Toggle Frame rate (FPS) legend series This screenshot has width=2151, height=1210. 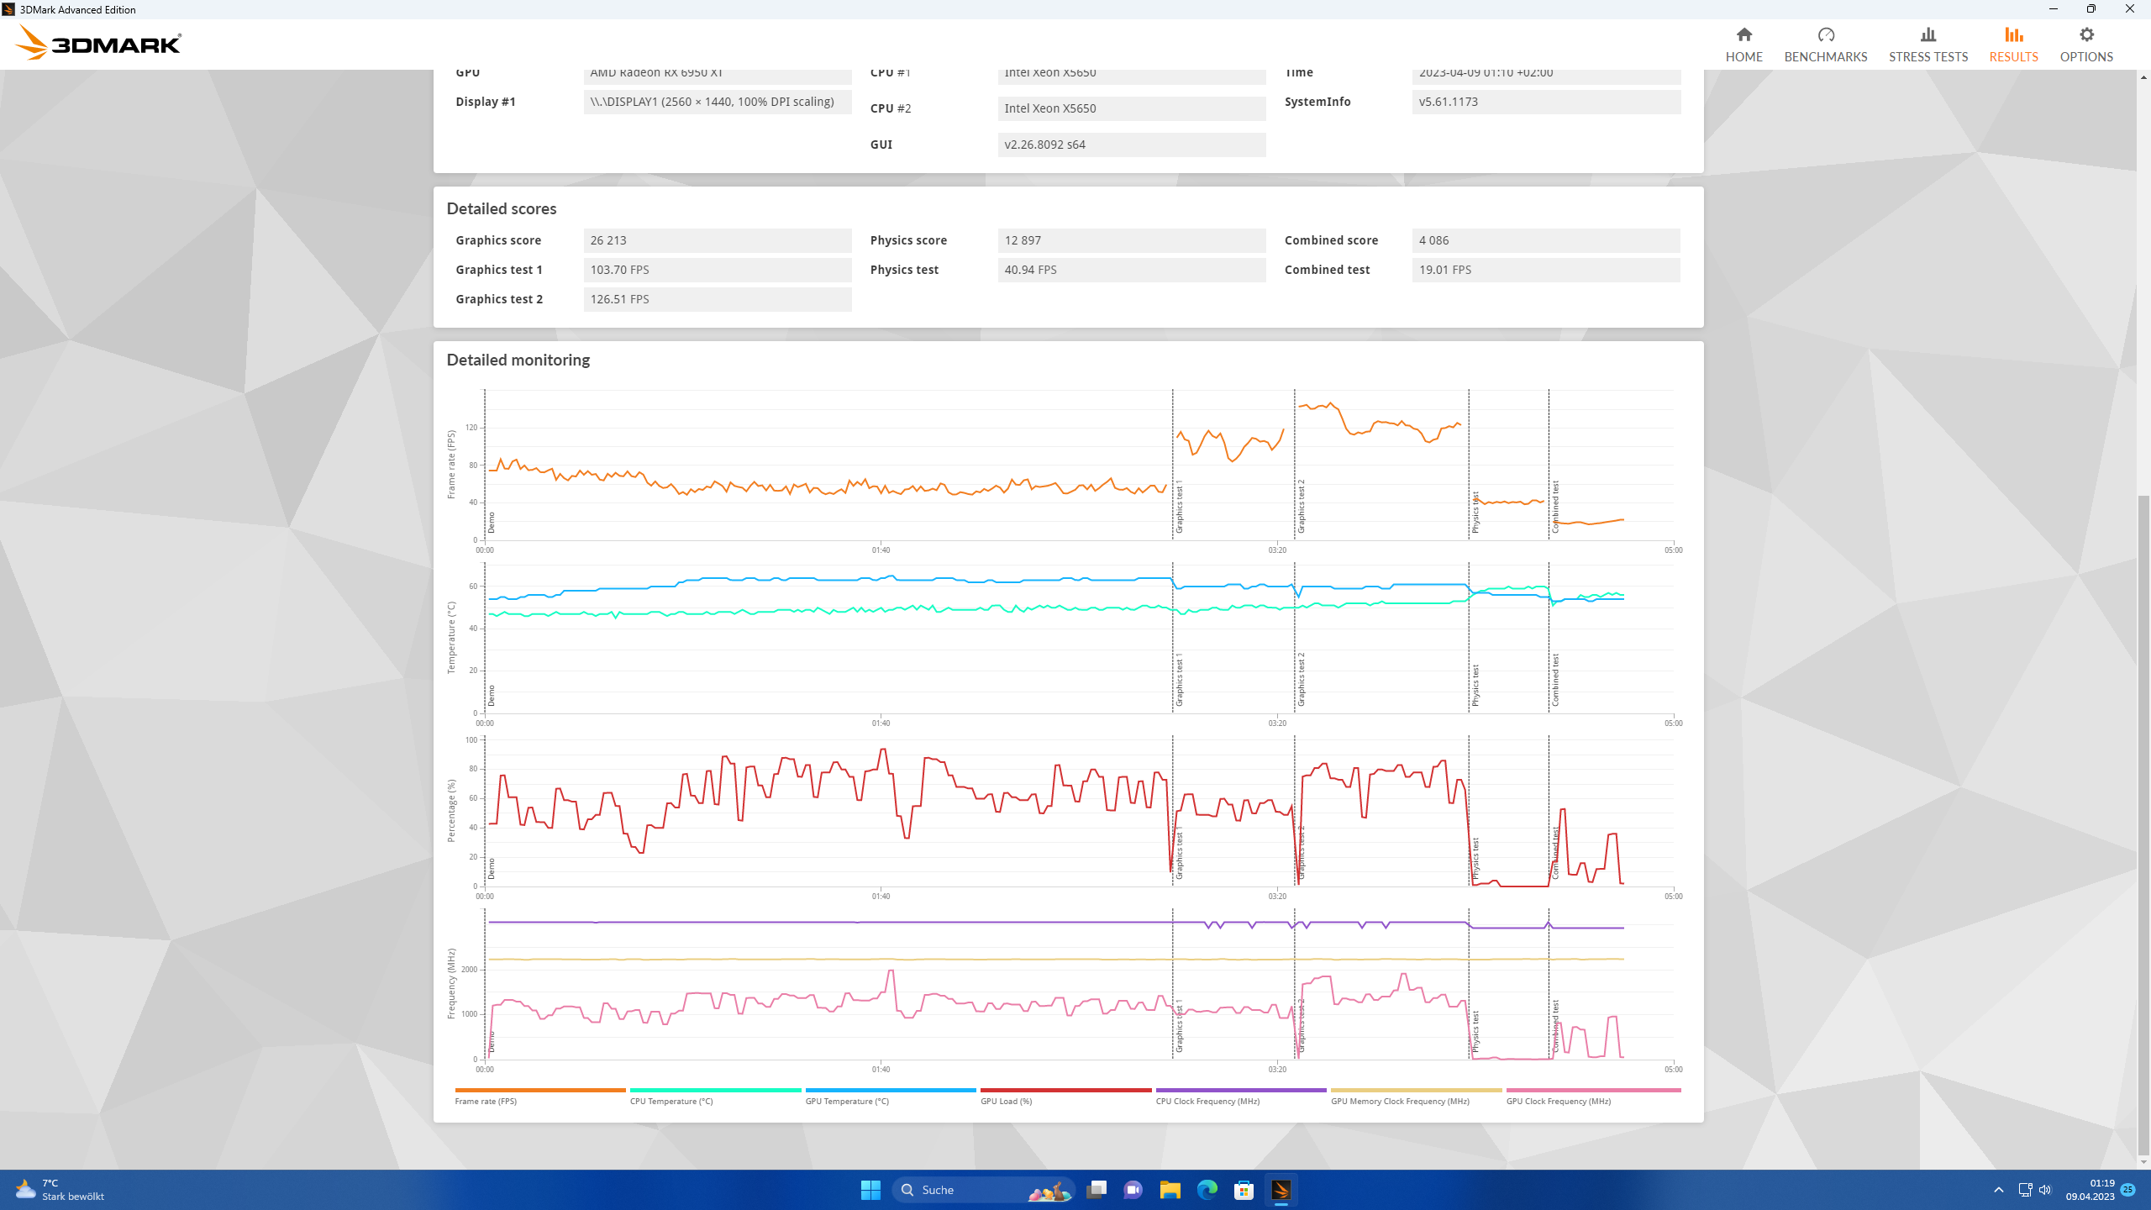coord(486,1101)
